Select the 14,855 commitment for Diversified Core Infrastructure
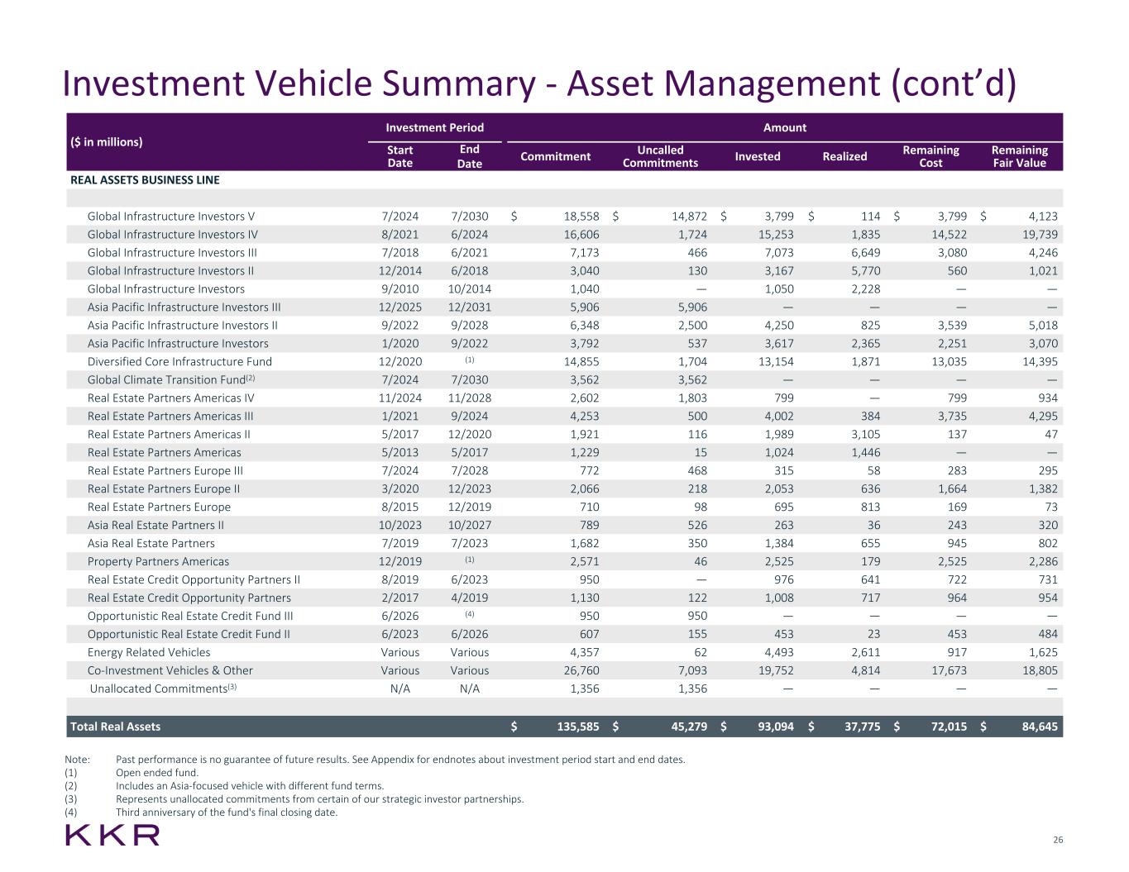 click(x=581, y=362)
